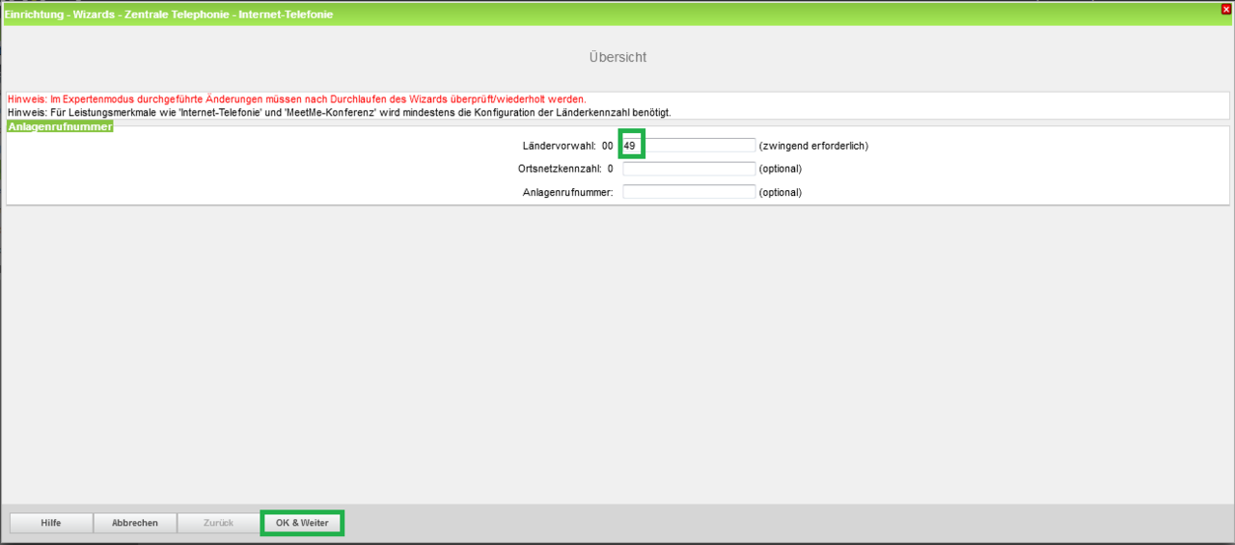Viewport: 1235px width, 545px height.
Task: Click the green Anlagenrufnummer section header
Action: click(x=60, y=126)
